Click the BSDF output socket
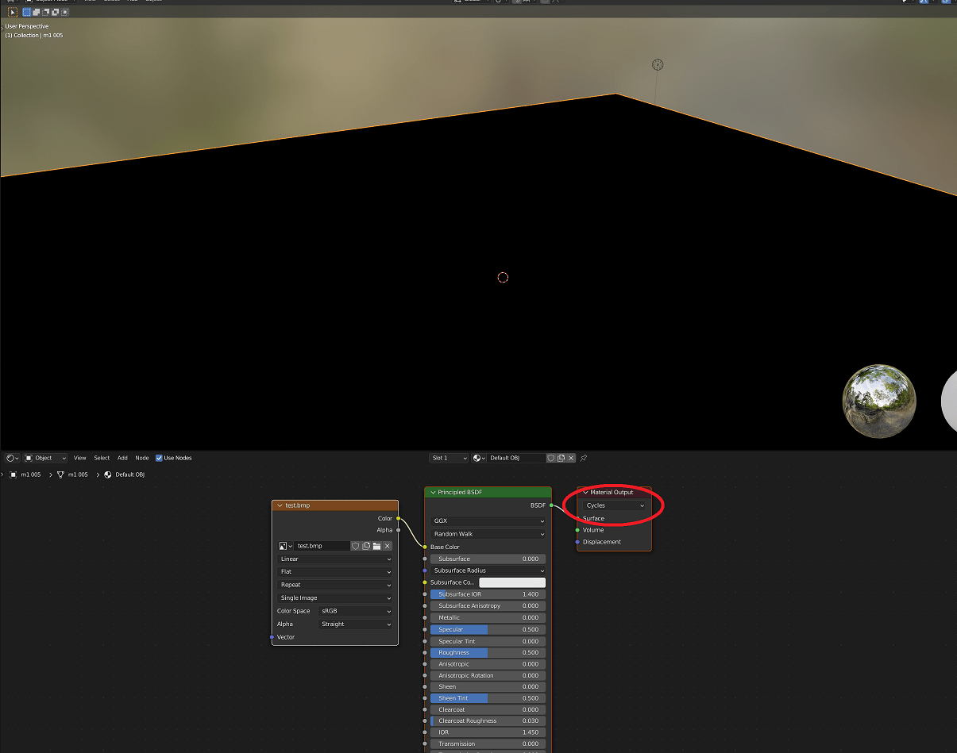Viewport: 957px width, 753px height. point(551,505)
